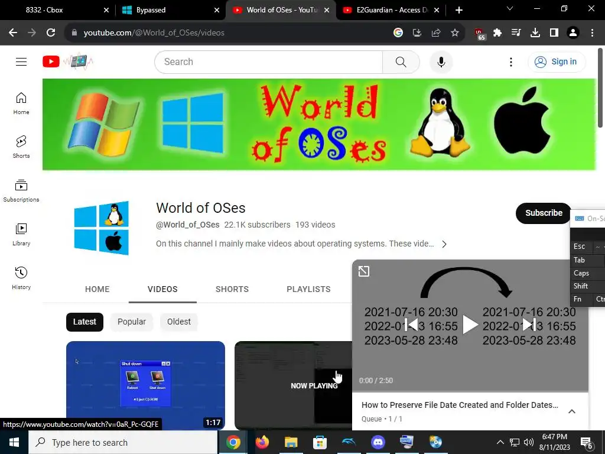Open the volume control in tray
Viewport: 605px width, 454px height.
(529, 442)
